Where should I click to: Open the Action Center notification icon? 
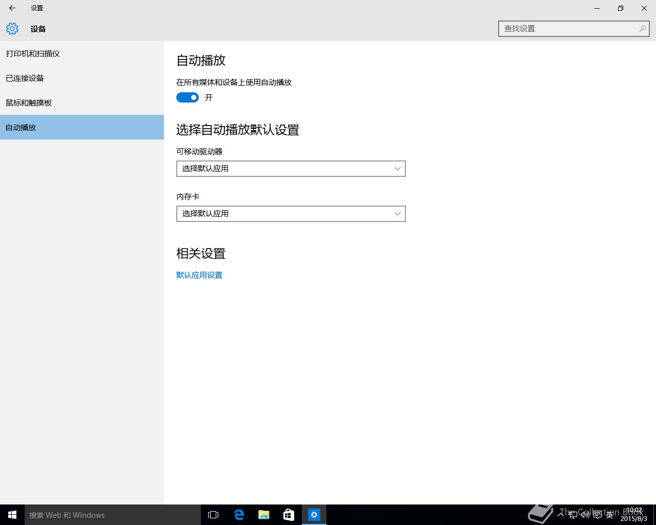[x=598, y=514]
